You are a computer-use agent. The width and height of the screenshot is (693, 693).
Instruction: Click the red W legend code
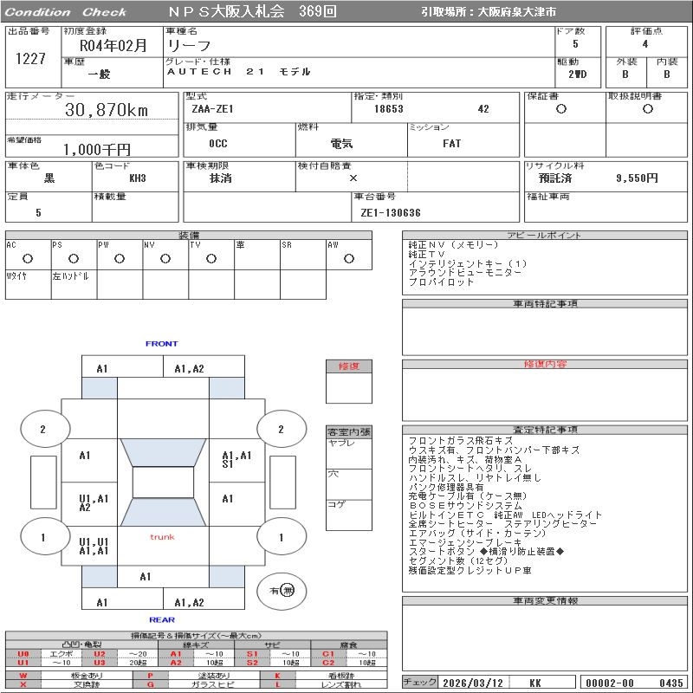point(23,676)
